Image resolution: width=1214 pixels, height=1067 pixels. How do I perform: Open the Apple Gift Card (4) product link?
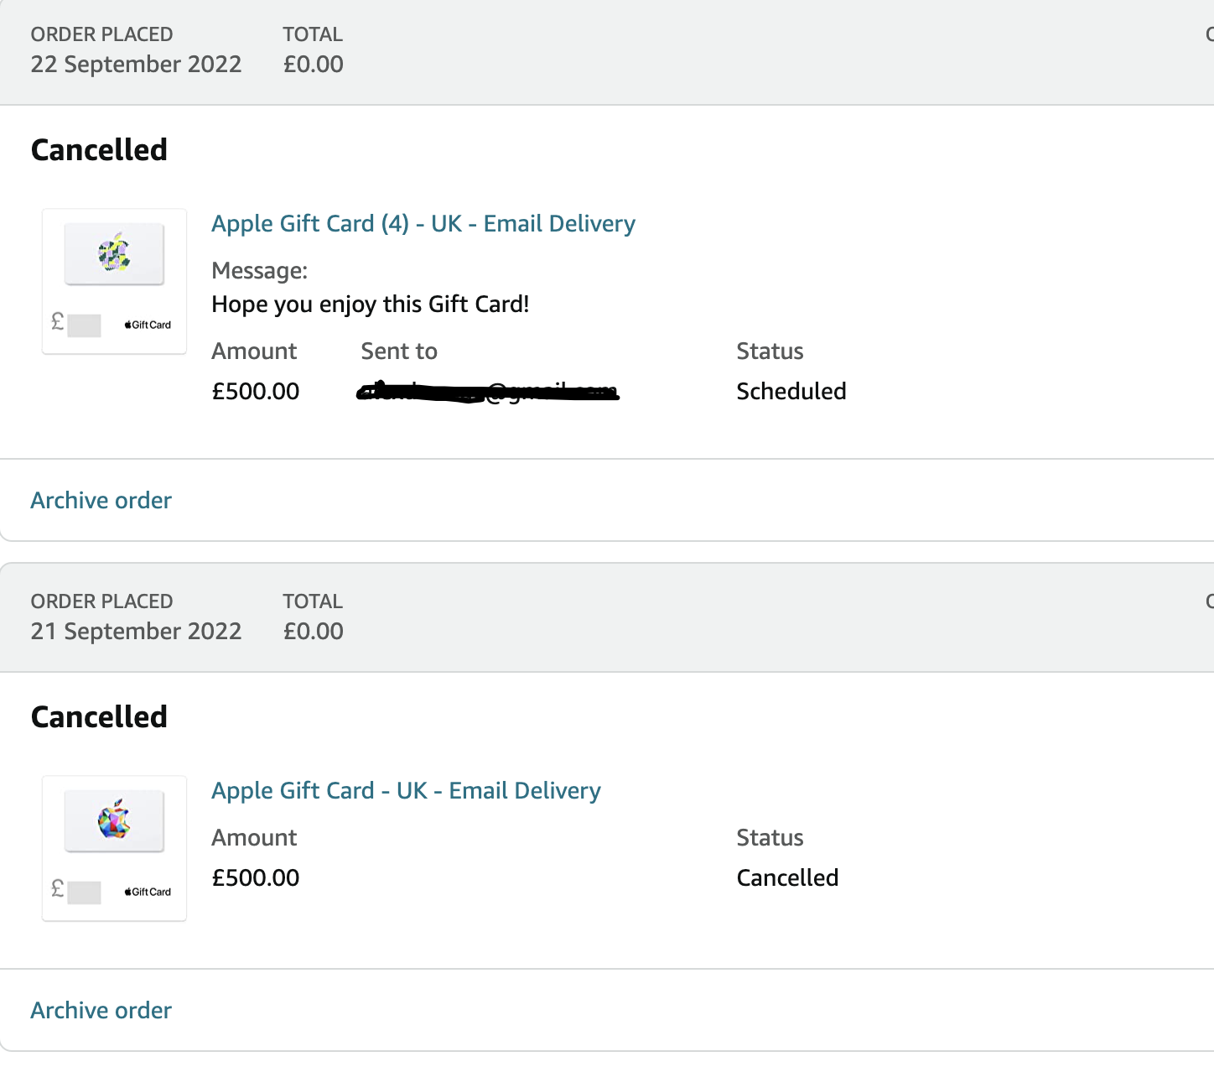(x=423, y=224)
